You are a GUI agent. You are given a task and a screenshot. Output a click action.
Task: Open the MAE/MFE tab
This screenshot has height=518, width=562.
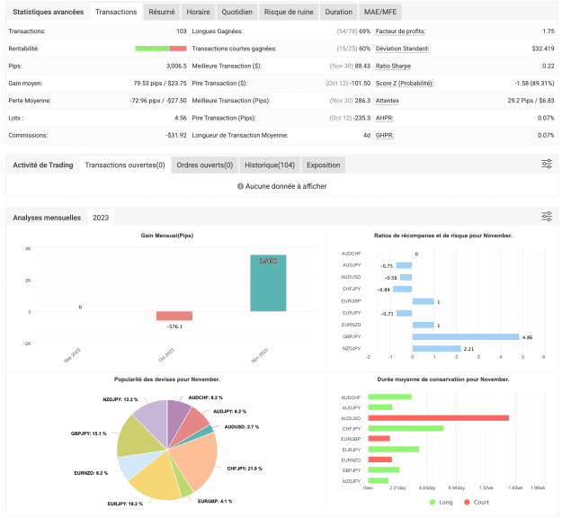pyautogui.click(x=380, y=12)
